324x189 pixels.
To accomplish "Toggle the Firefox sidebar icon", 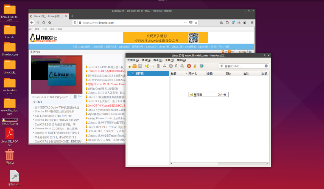I will click(227, 23).
